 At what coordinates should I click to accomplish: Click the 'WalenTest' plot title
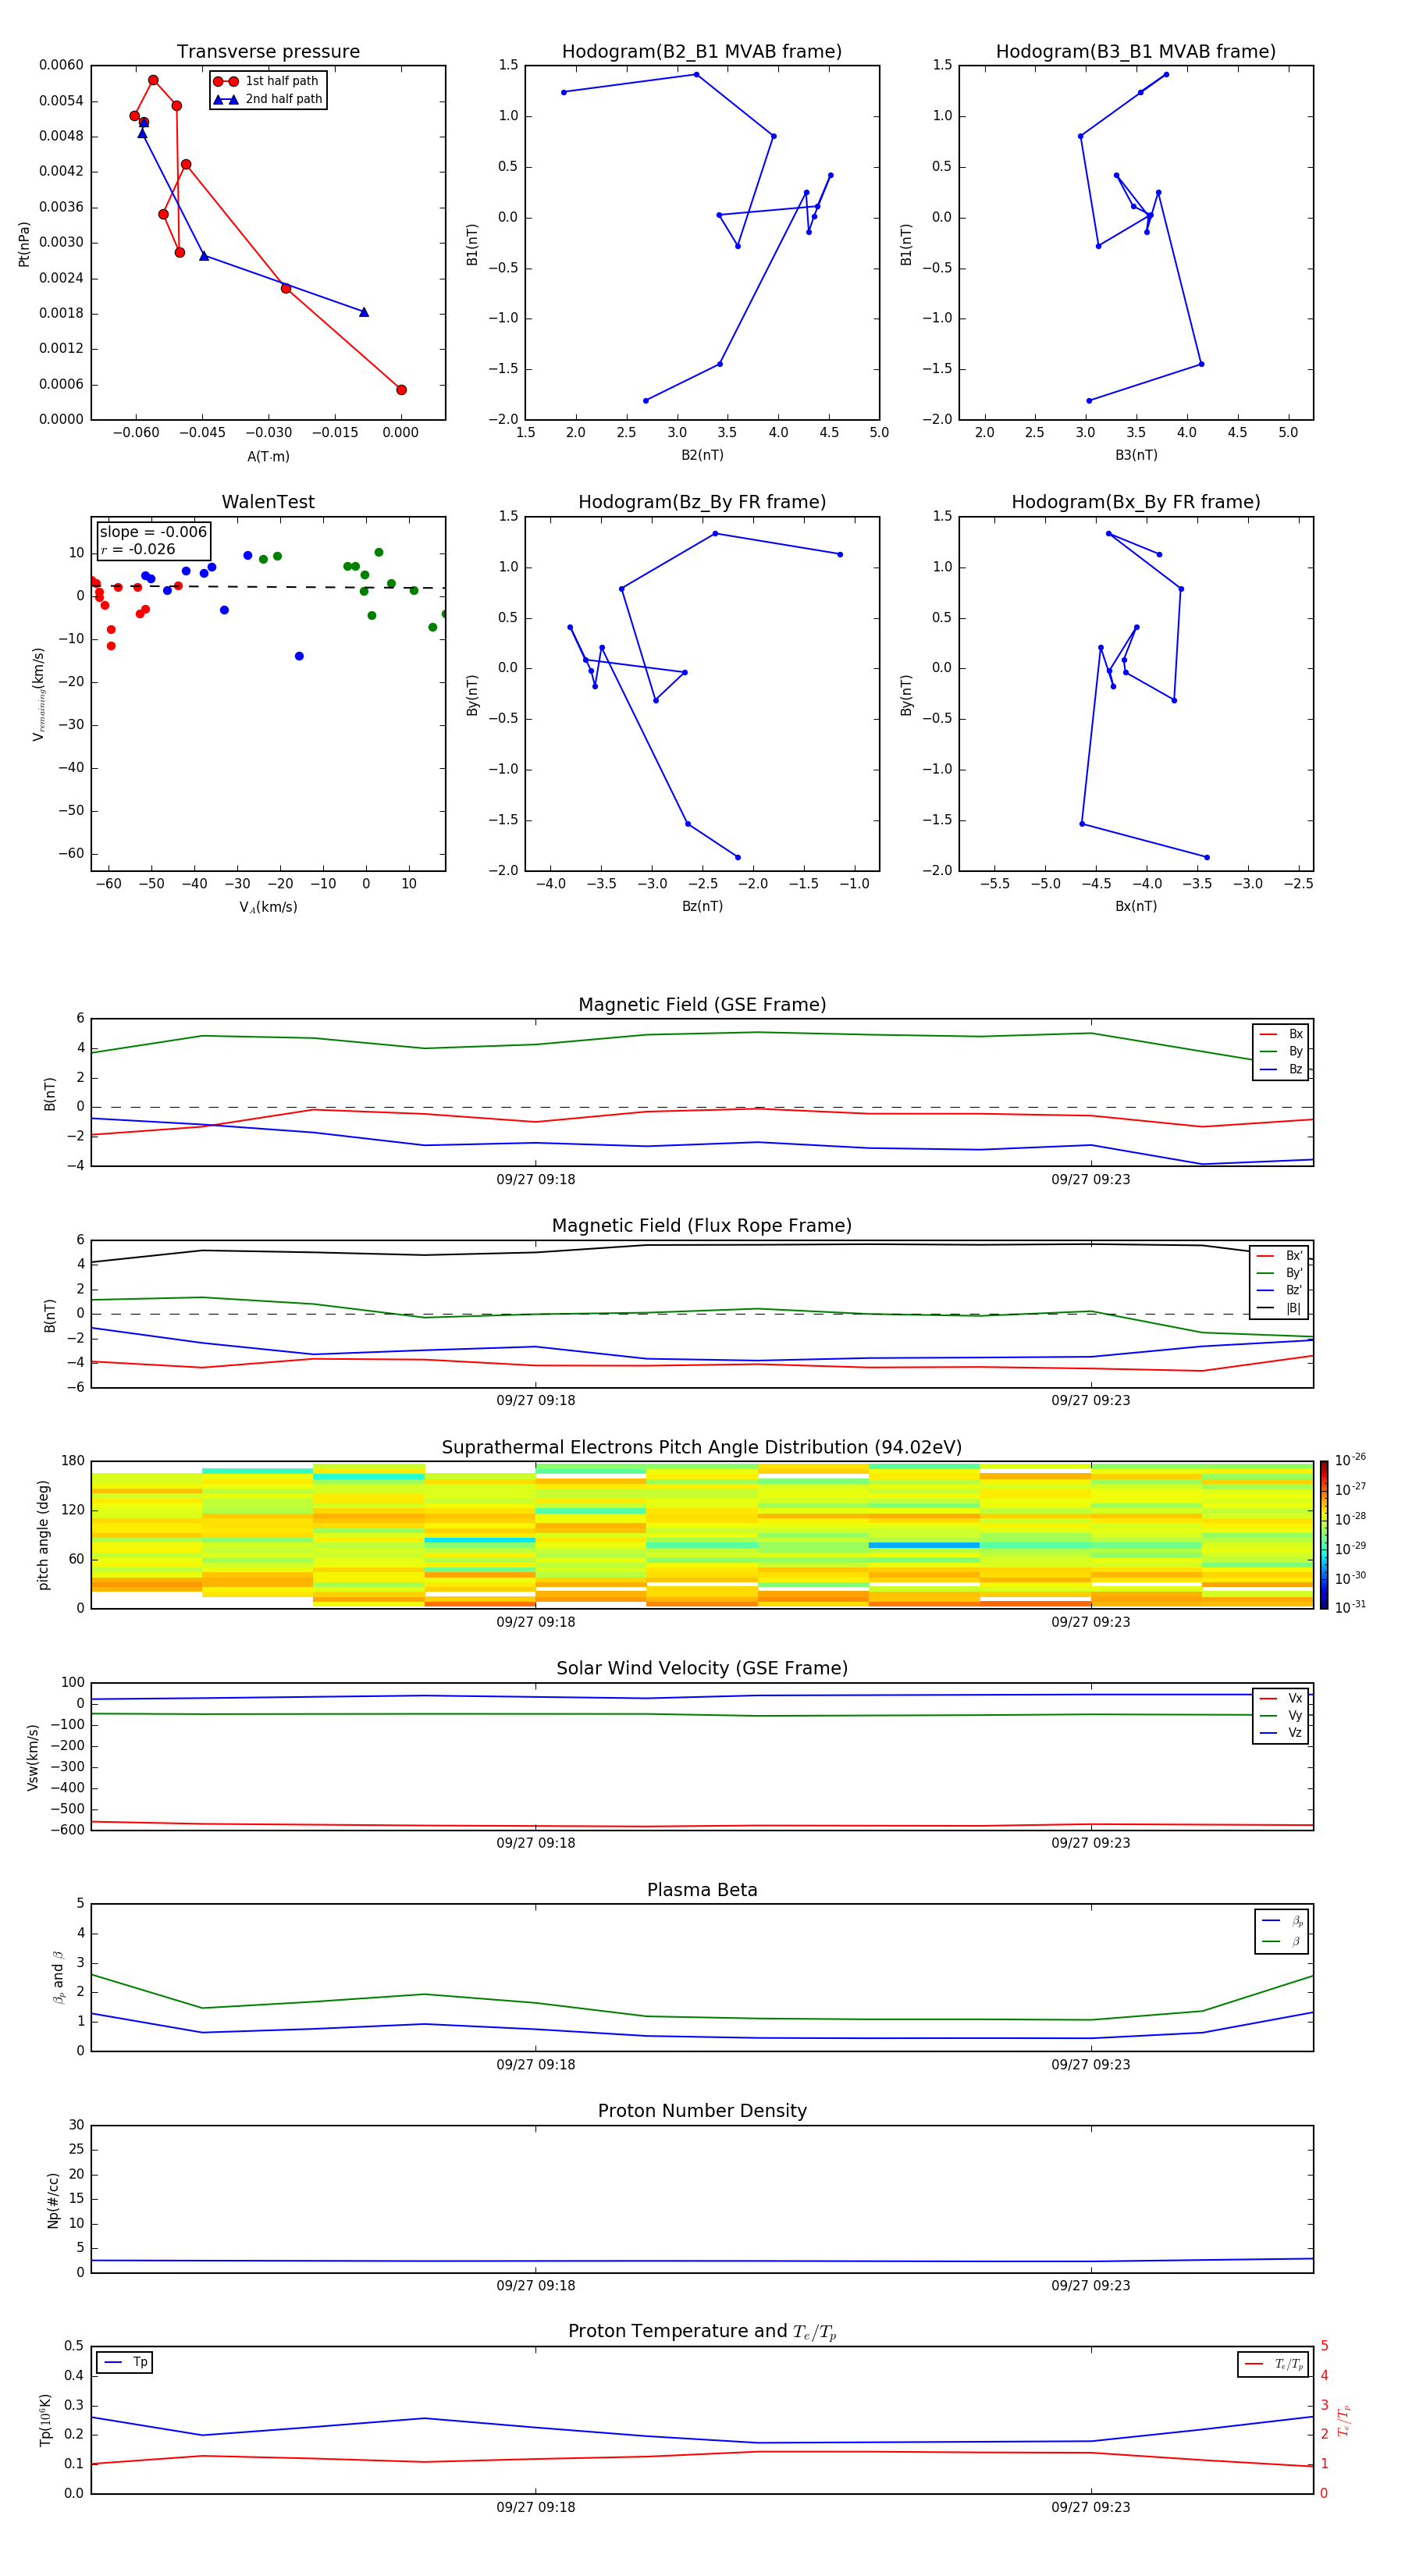(x=268, y=502)
